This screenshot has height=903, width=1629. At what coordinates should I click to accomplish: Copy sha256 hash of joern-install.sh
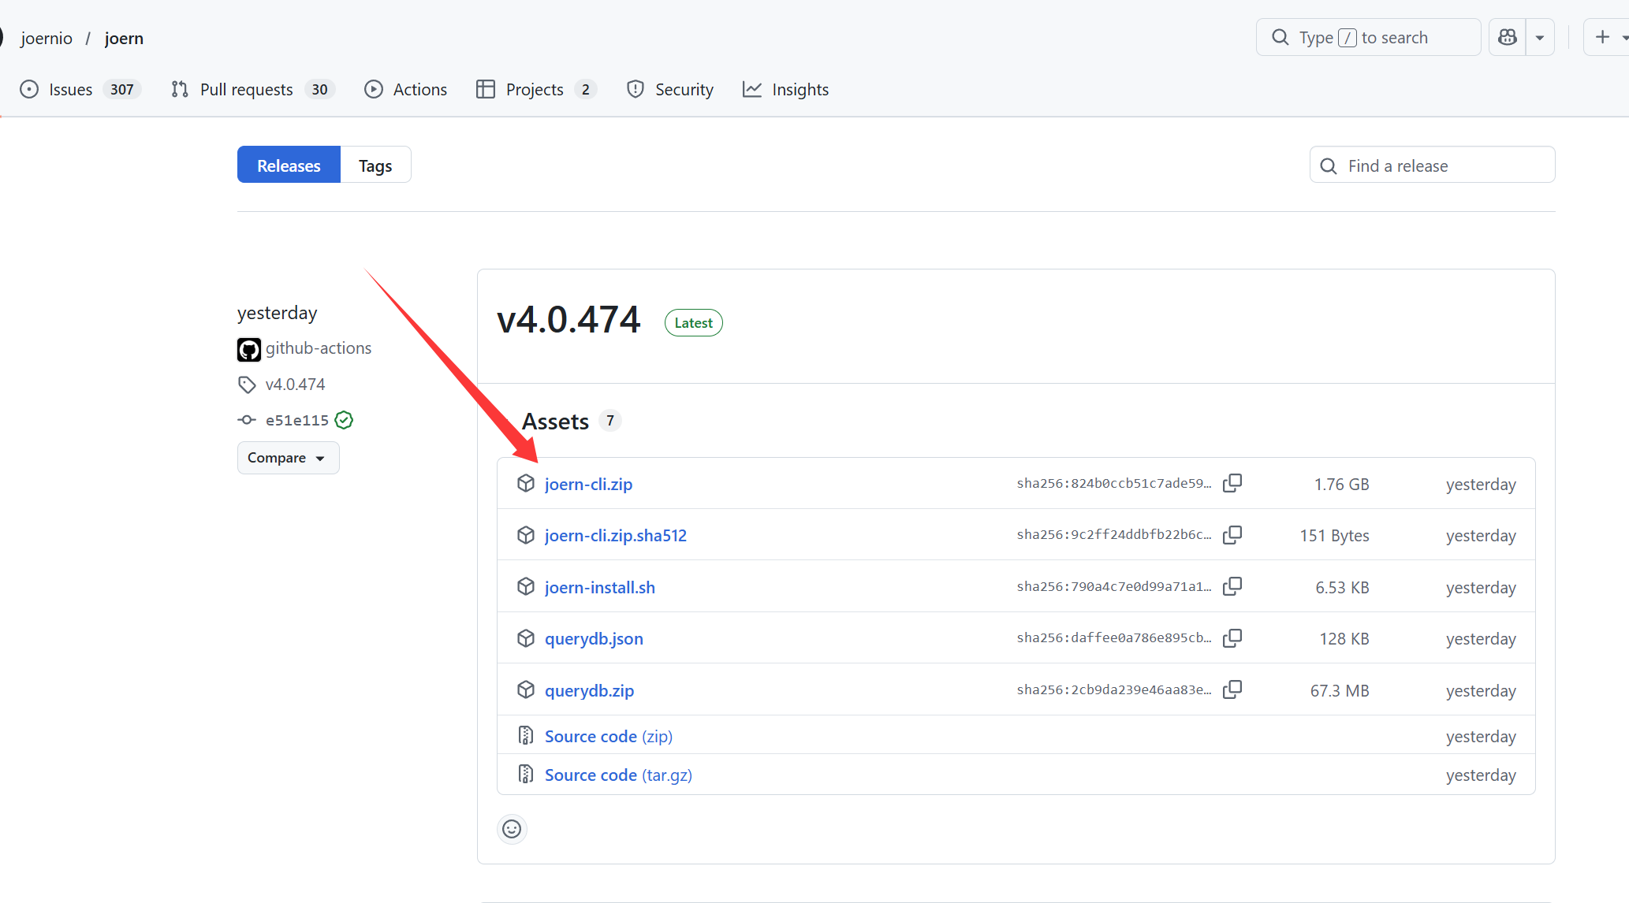[1232, 586]
